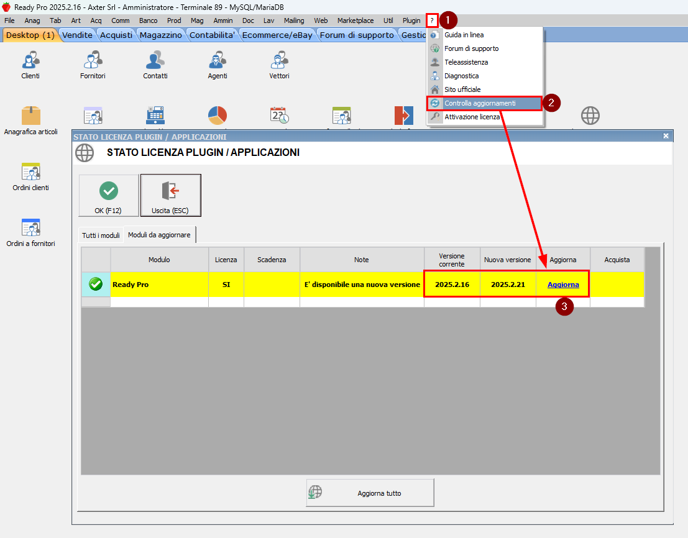Open the Util menu
This screenshot has height=538, width=688.
388,21
